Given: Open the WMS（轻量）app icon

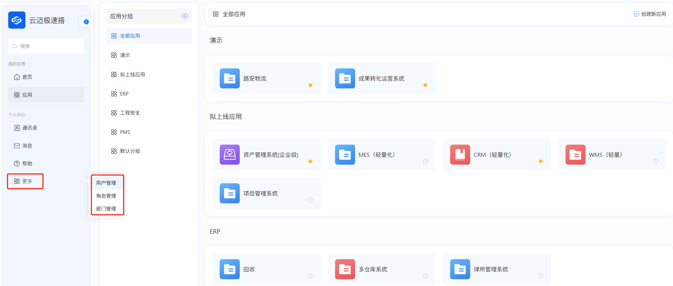Looking at the screenshot, I should point(575,155).
